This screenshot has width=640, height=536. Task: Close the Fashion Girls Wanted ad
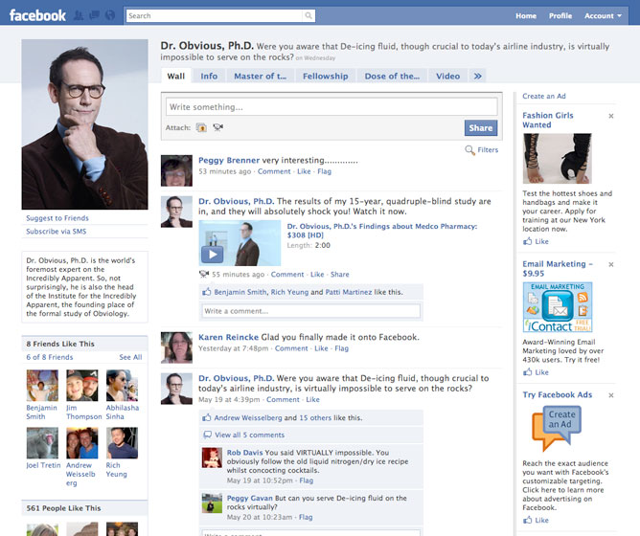611,116
